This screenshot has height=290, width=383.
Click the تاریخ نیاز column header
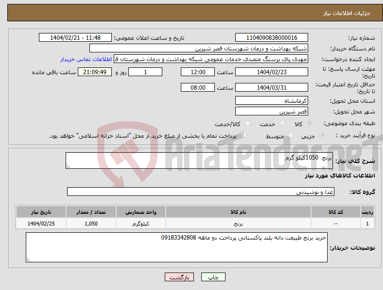(41, 212)
